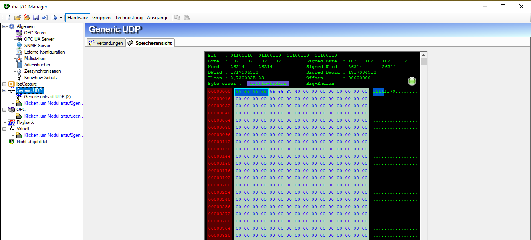This screenshot has width=531, height=240.
Task: Click the OPC-Server icon
Action: [19, 33]
